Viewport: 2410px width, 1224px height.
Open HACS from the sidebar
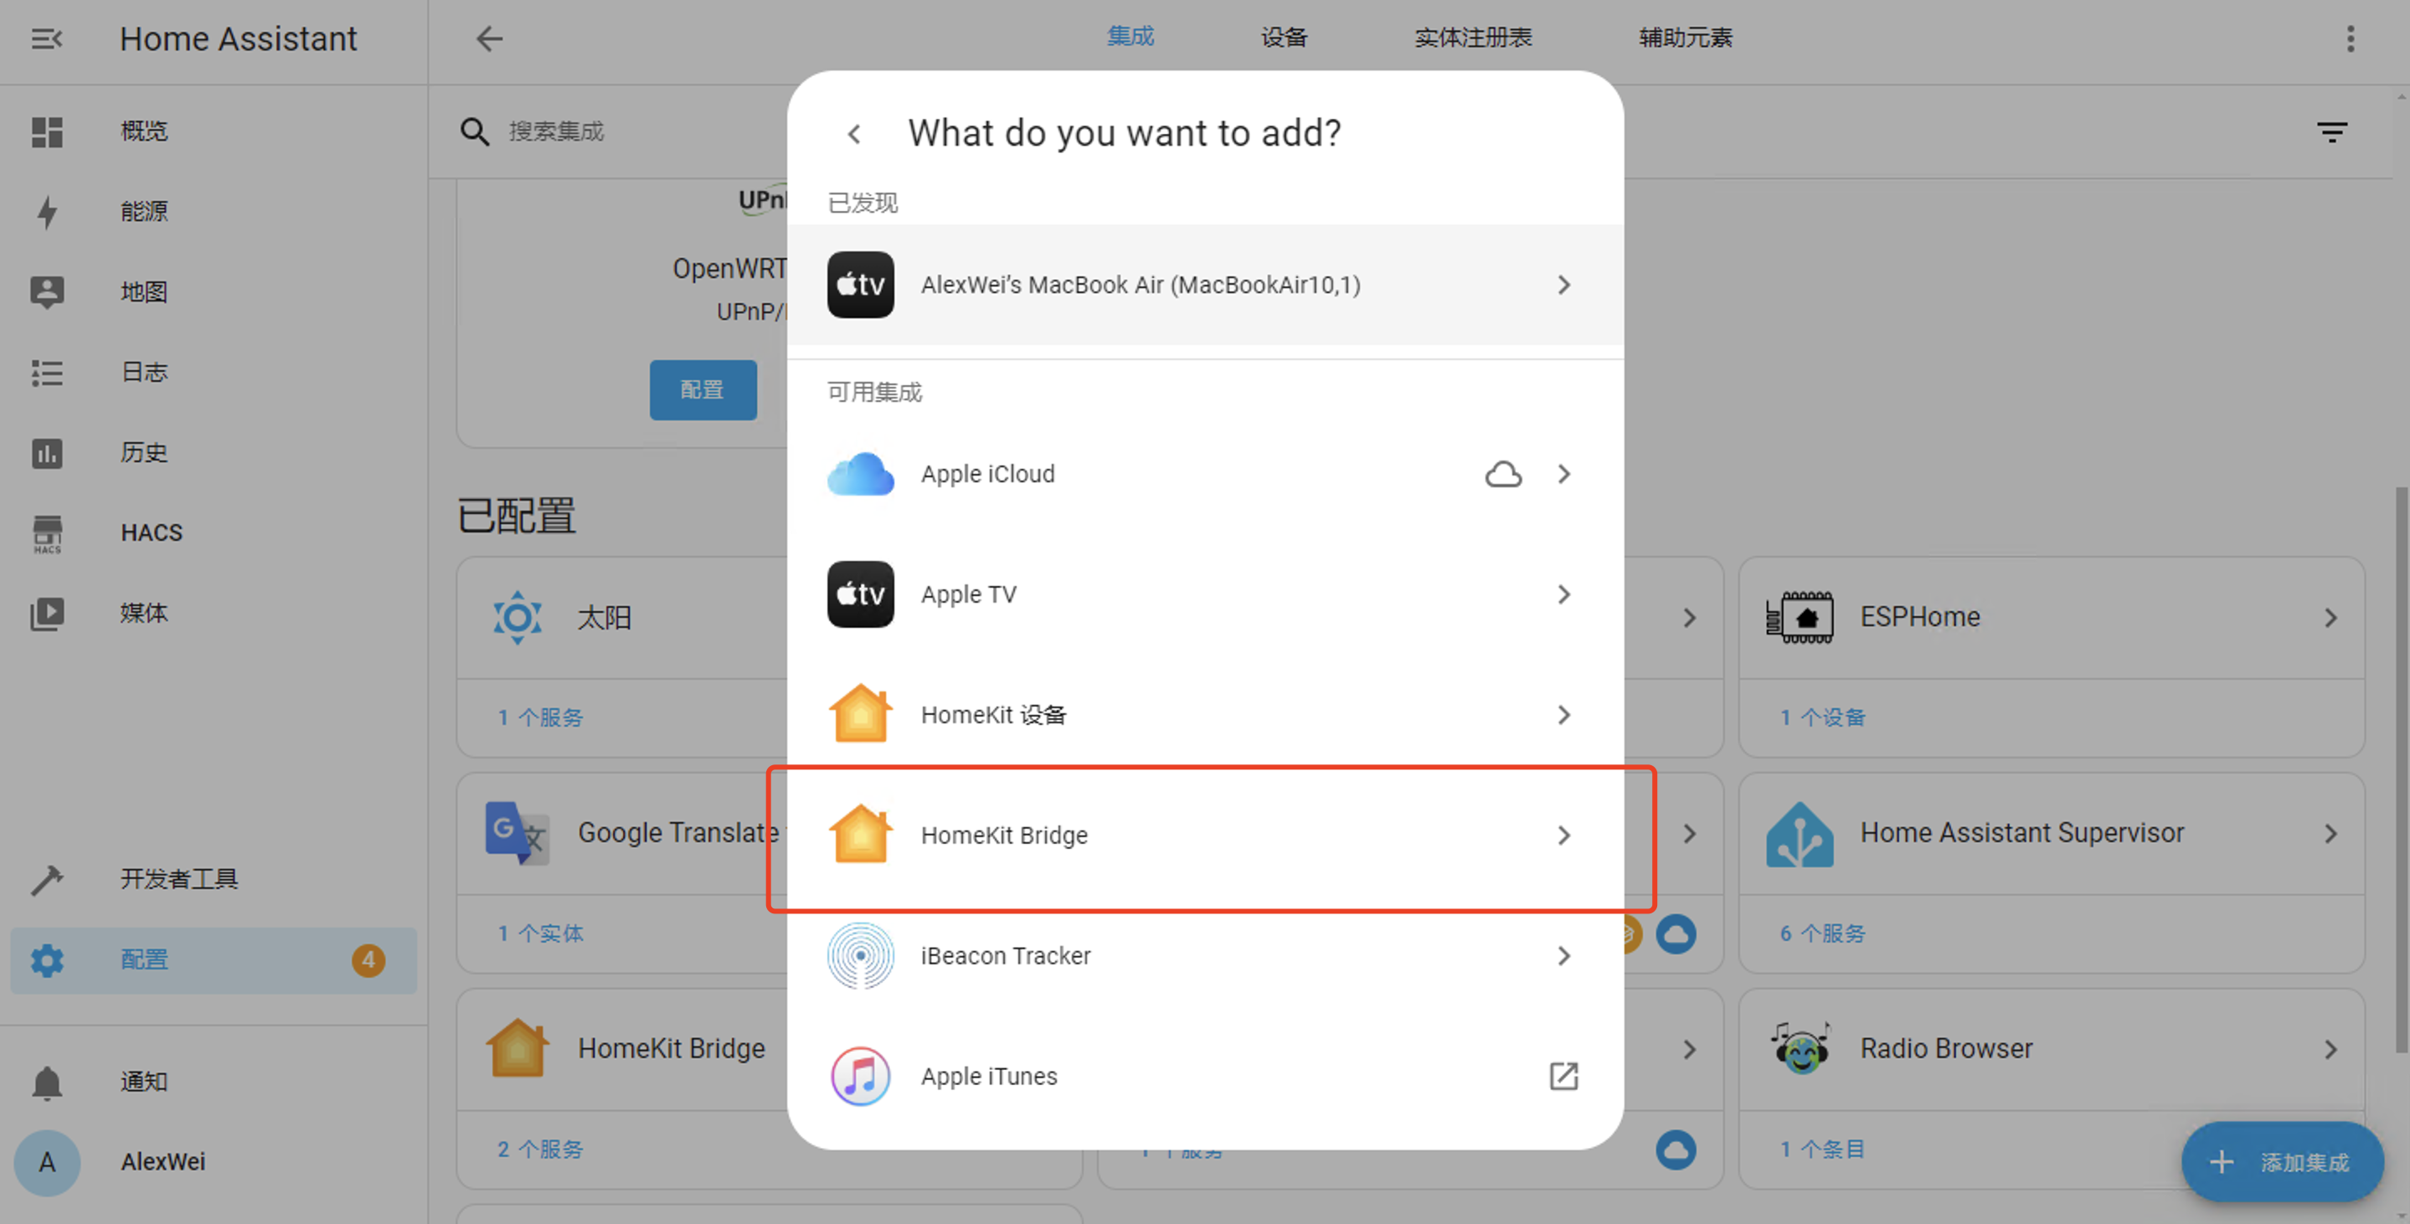click(151, 533)
